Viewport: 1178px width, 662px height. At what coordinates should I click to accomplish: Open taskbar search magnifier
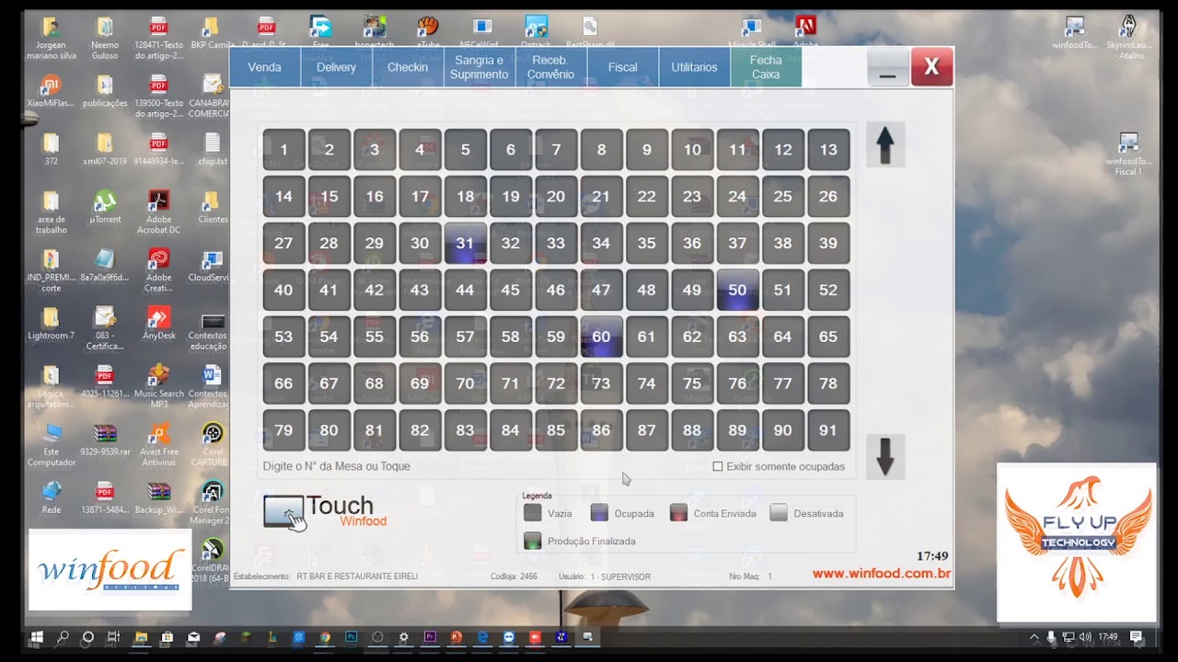click(63, 636)
